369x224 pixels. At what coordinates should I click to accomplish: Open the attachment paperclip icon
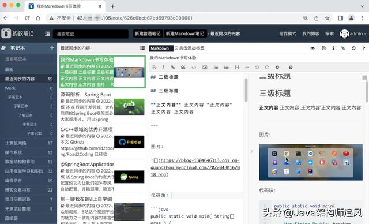343,48
